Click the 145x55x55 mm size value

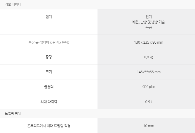(149, 72)
